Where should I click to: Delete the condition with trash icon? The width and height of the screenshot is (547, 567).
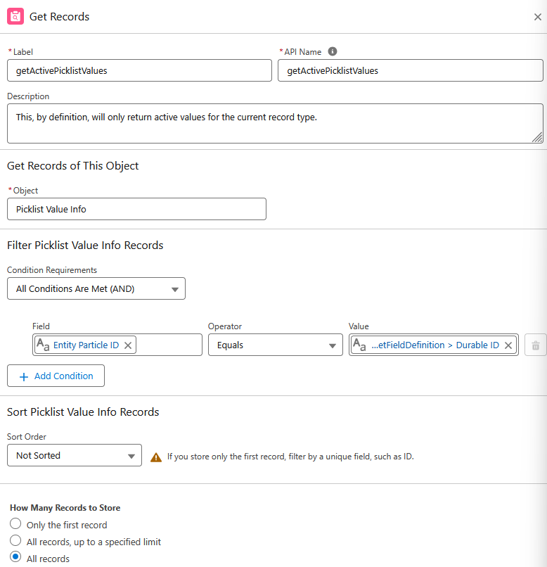(x=536, y=345)
